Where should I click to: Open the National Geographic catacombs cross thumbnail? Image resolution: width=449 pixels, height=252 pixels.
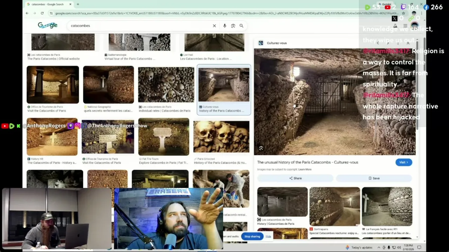coord(108,85)
